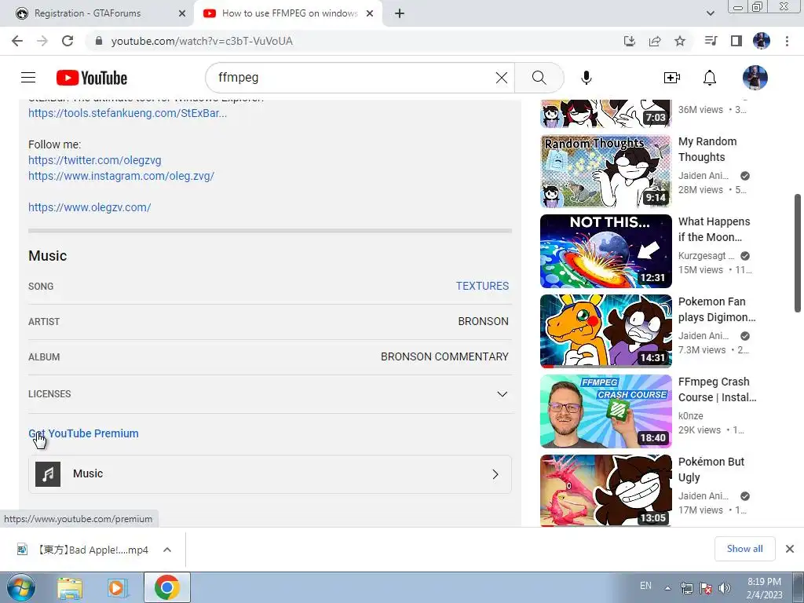This screenshot has width=804, height=603.
Task: Open Action Center flag icon in system tray
Action: (706, 588)
